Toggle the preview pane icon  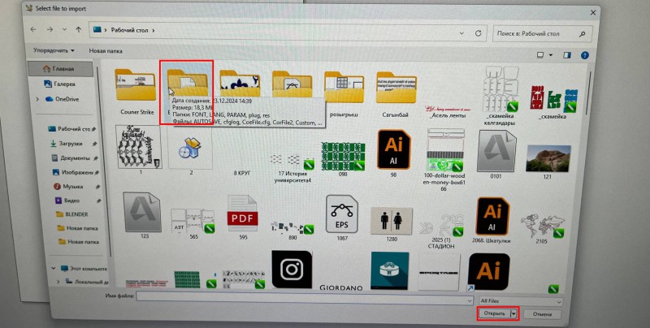click(x=566, y=55)
